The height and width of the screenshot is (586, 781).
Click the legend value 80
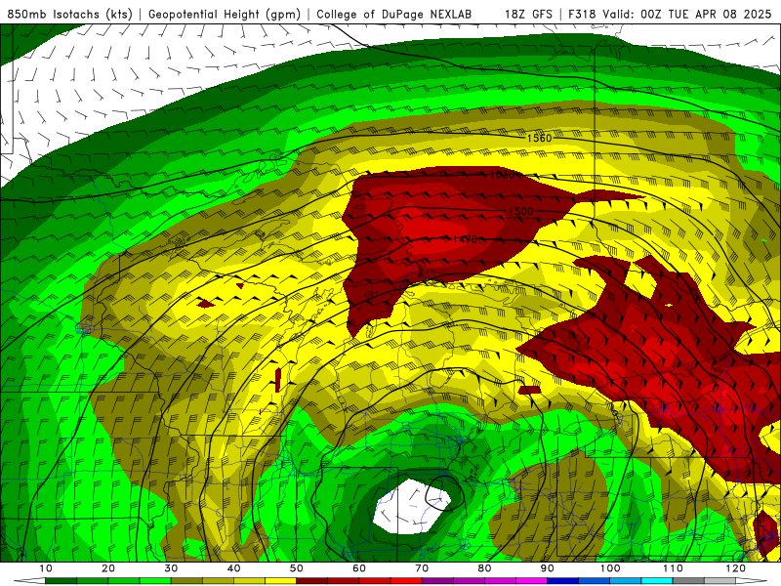pos(484,568)
